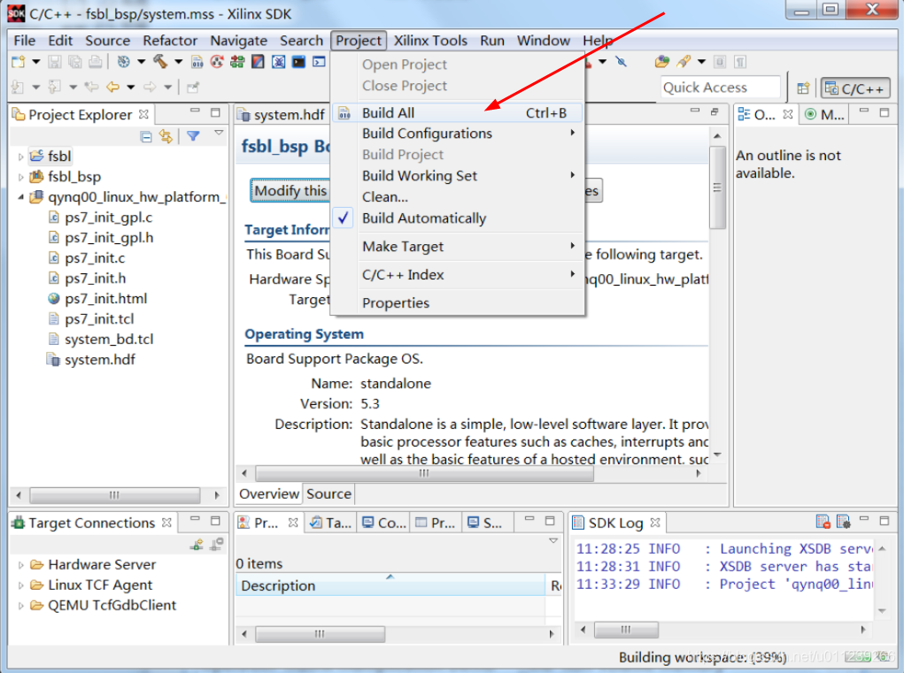Click the Open Element folder toolbar icon
The height and width of the screenshot is (673, 904).
point(662,62)
